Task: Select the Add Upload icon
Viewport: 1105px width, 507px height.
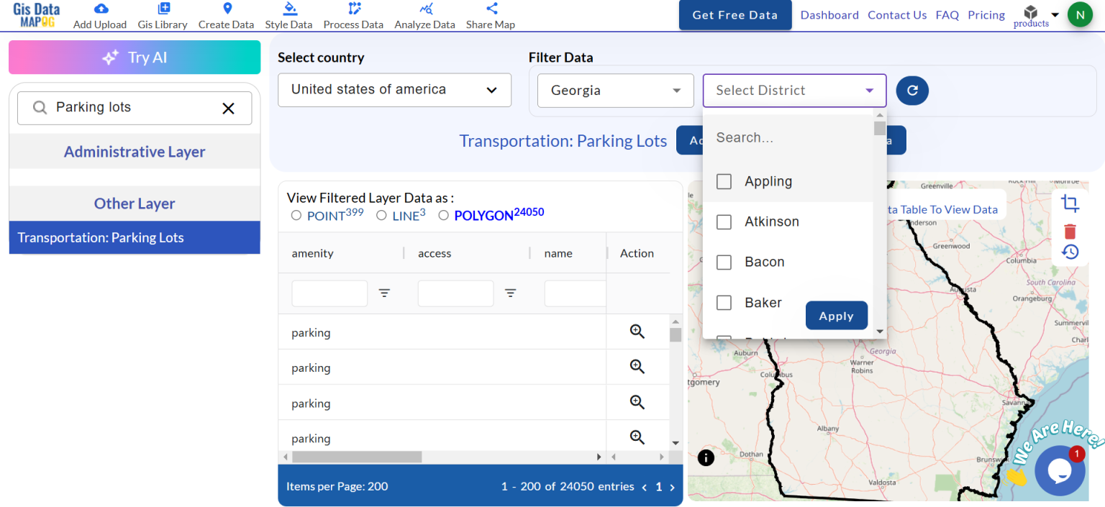Action: pos(99,9)
